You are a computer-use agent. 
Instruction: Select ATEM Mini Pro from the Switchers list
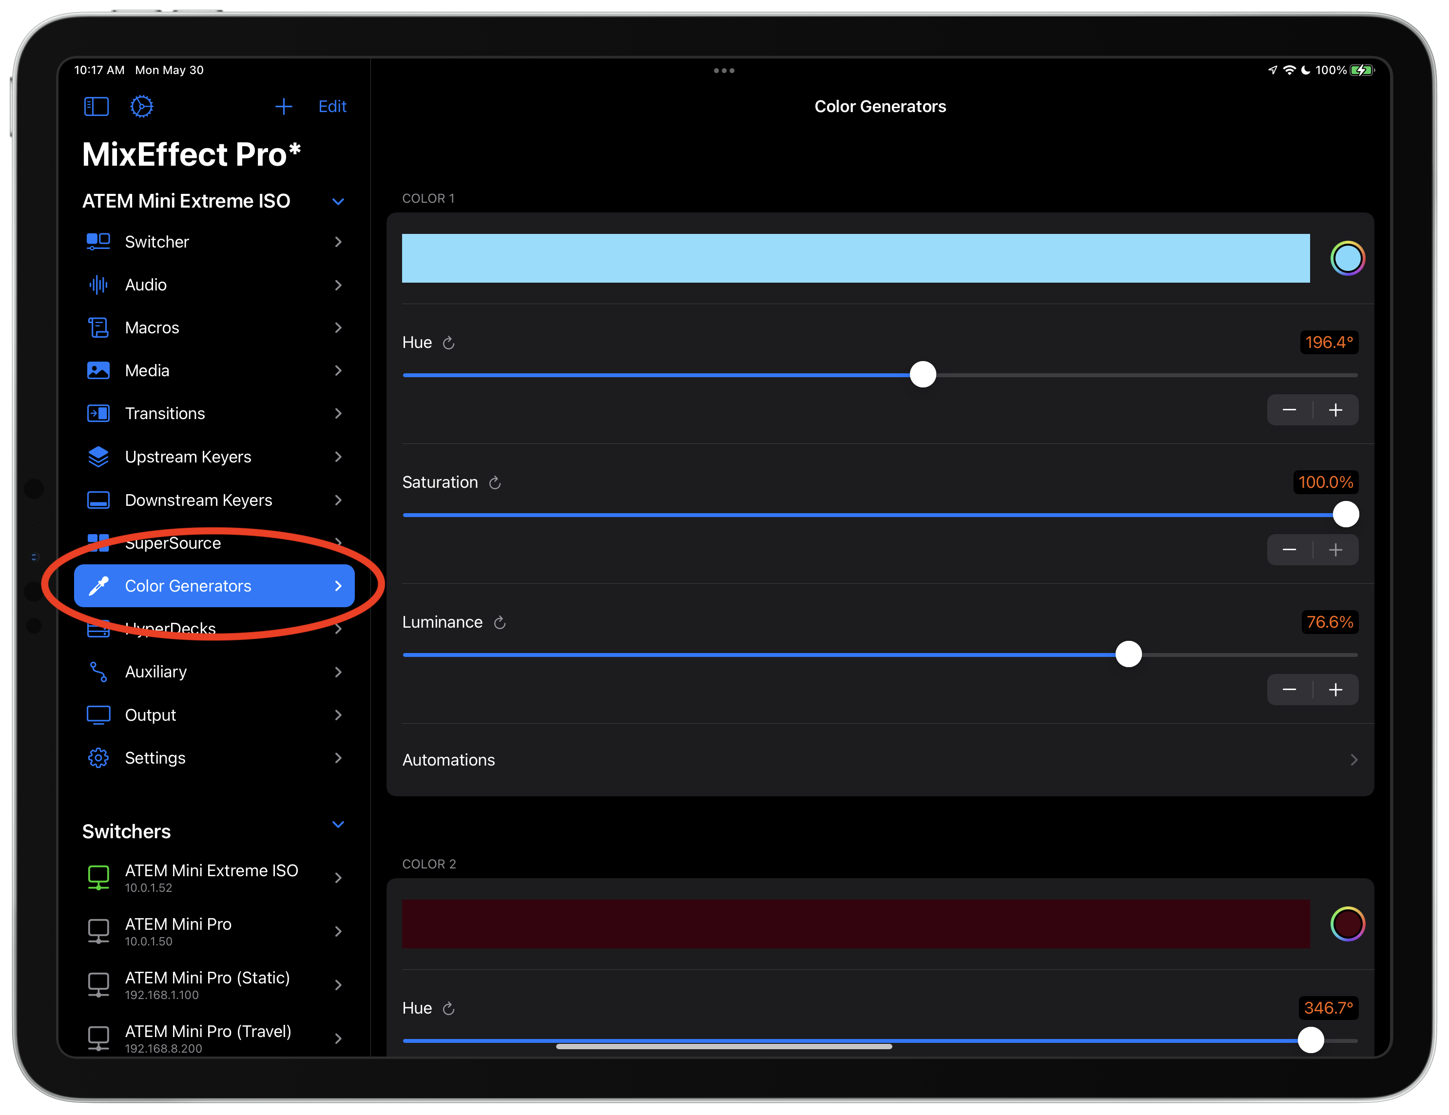(178, 931)
